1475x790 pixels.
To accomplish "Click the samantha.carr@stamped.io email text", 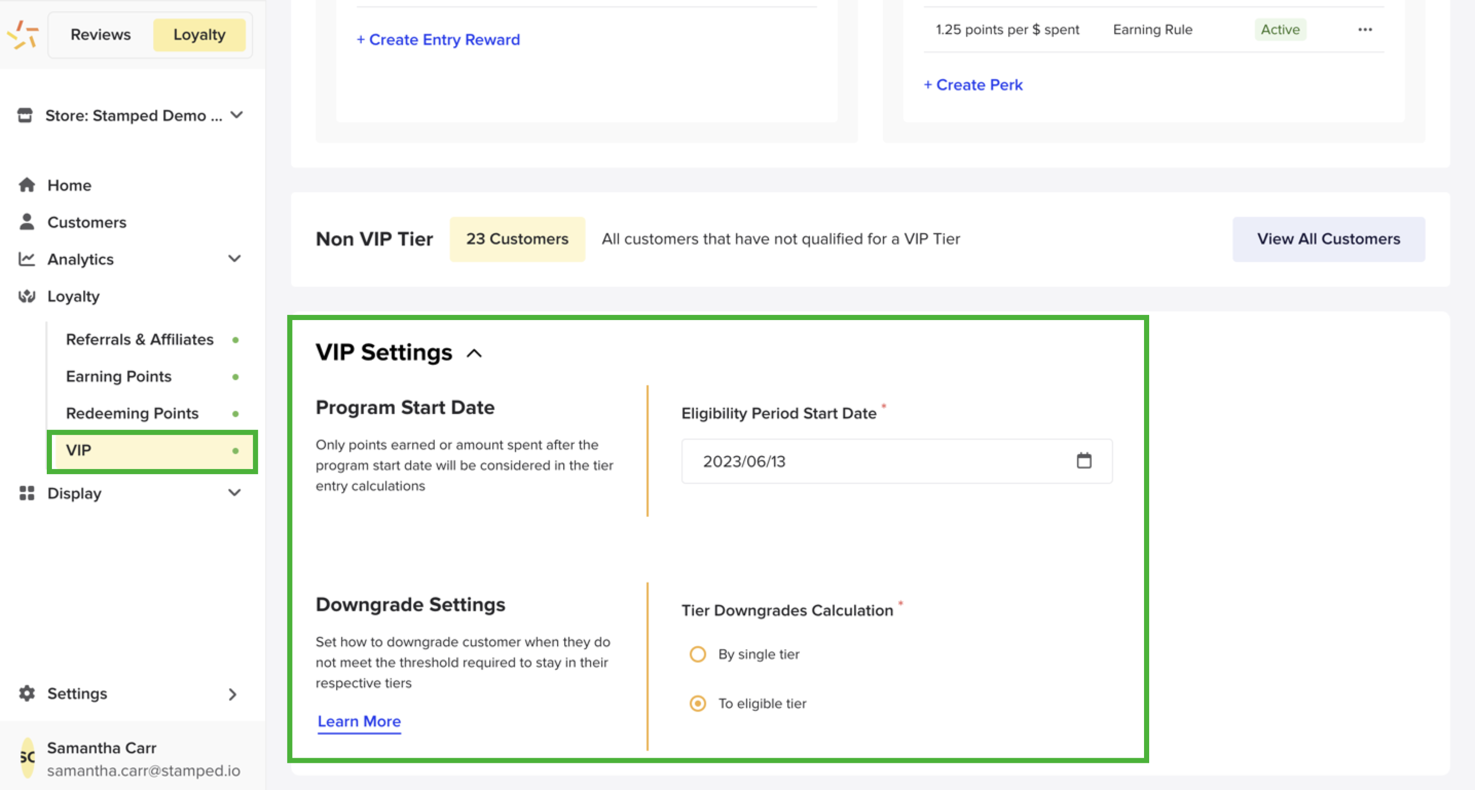I will (x=144, y=770).
